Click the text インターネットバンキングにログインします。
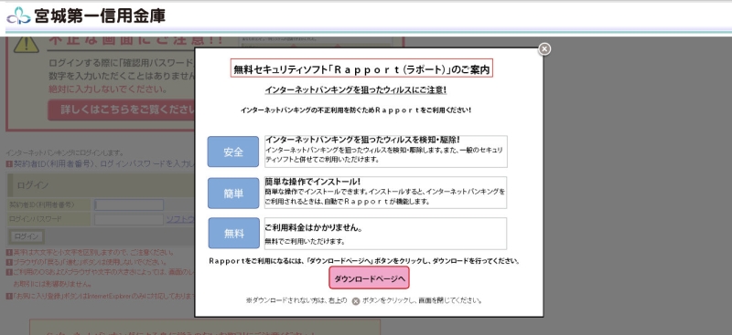This screenshot has height=335, width=732. pyautogui.click(x=65, y=152)
